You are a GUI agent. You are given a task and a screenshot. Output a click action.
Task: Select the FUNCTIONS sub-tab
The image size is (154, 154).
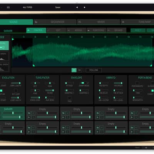click(x=97, y=30)
